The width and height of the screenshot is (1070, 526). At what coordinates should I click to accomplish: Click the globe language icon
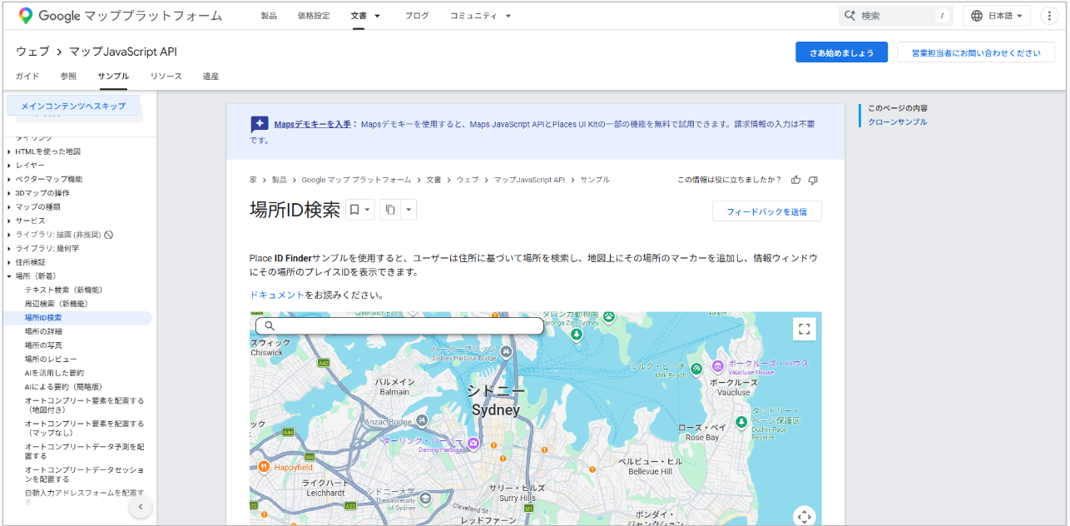[978, 16]
